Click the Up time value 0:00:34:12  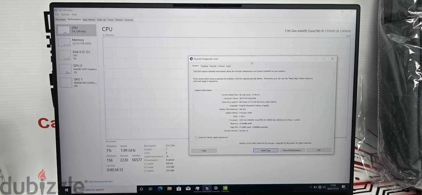pyautogui.click(x=115, y=170)
